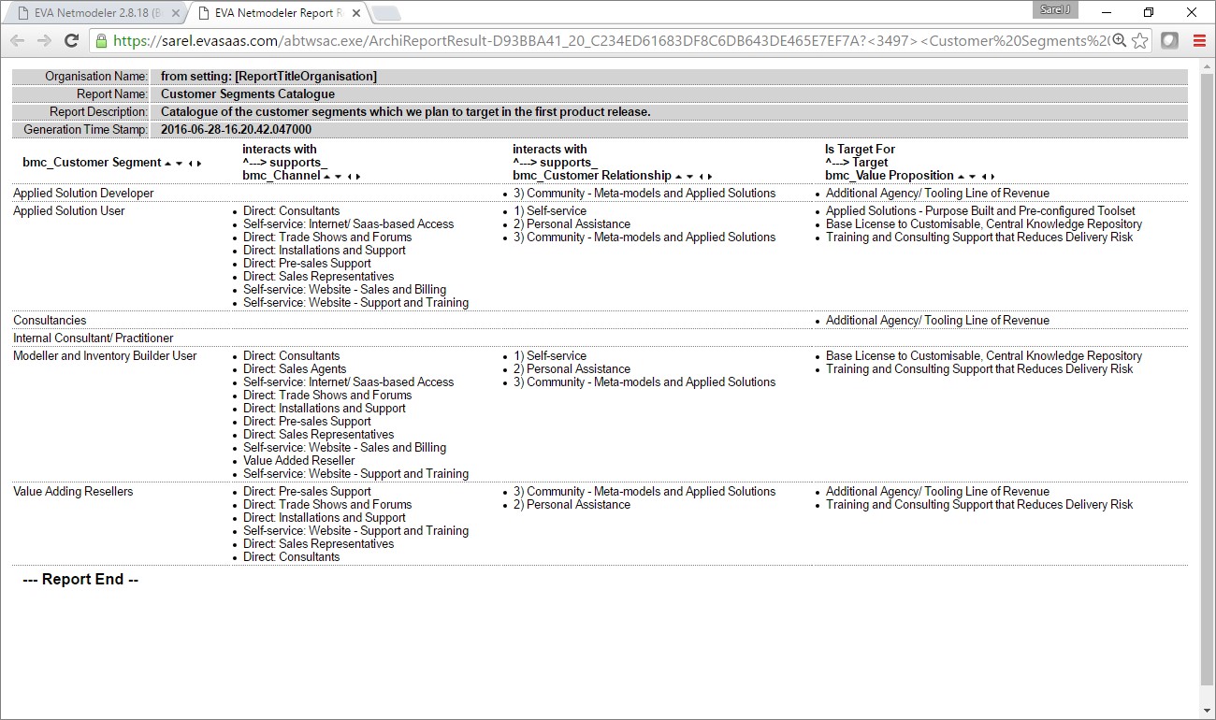Reload the report page

coord(71,40)
